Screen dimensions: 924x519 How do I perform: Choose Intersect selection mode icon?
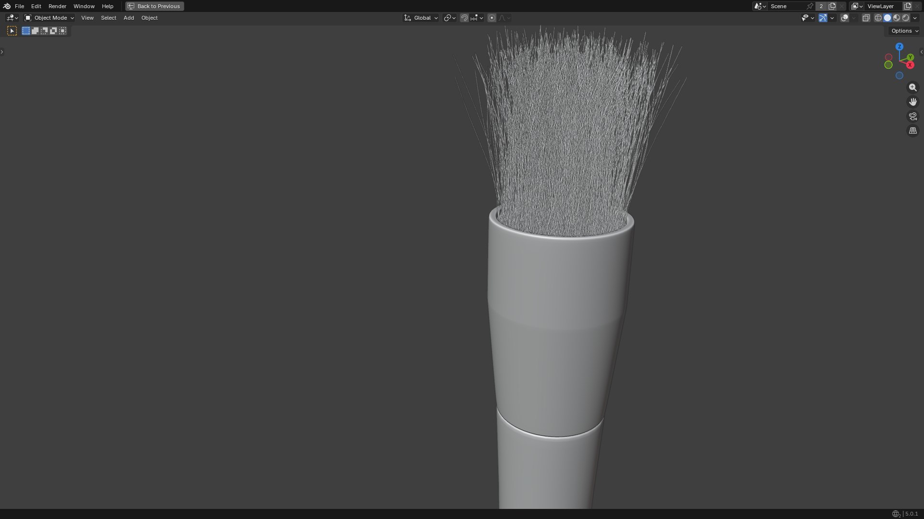pyautogui.click(x=63, y=31)
